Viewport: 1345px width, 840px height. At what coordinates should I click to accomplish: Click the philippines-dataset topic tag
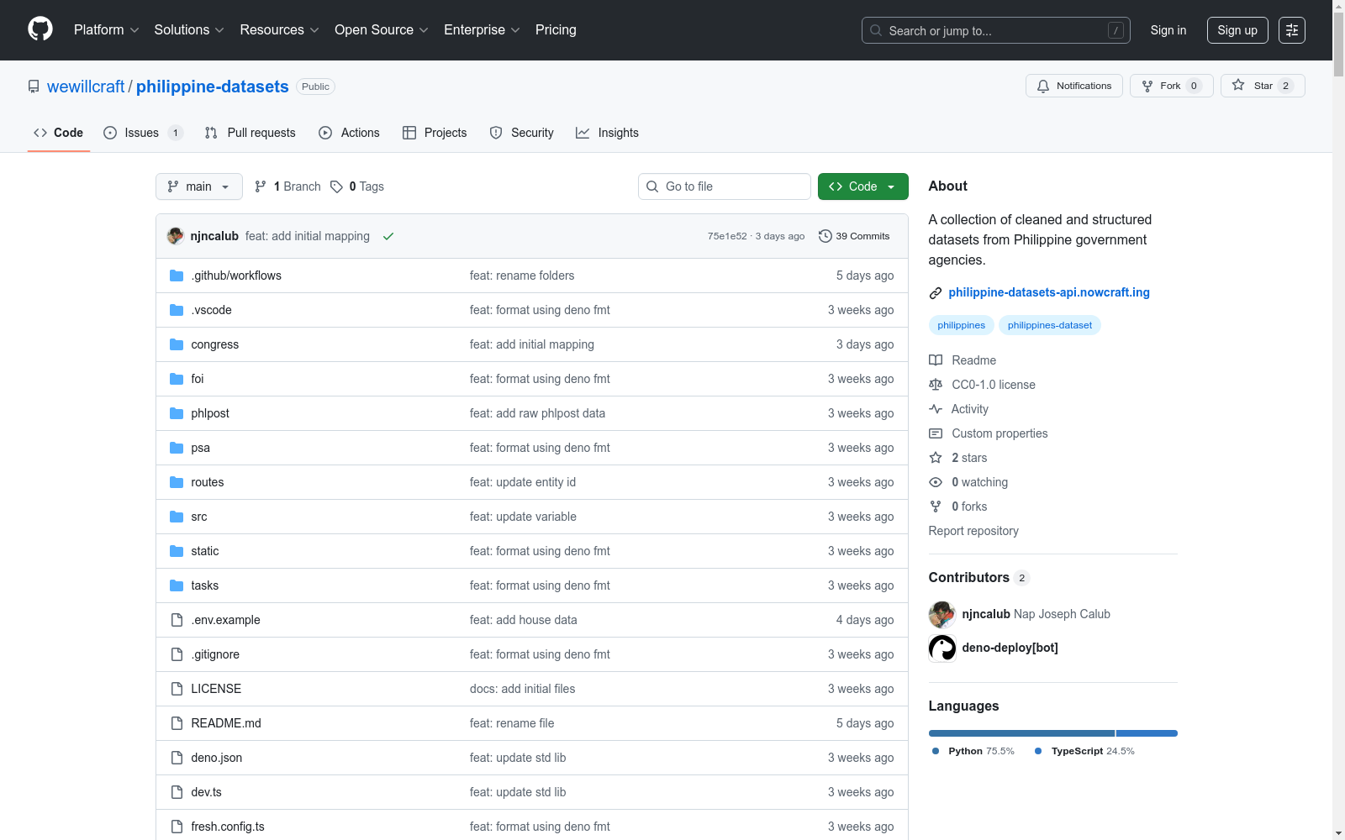click(x=1050, y=325)
